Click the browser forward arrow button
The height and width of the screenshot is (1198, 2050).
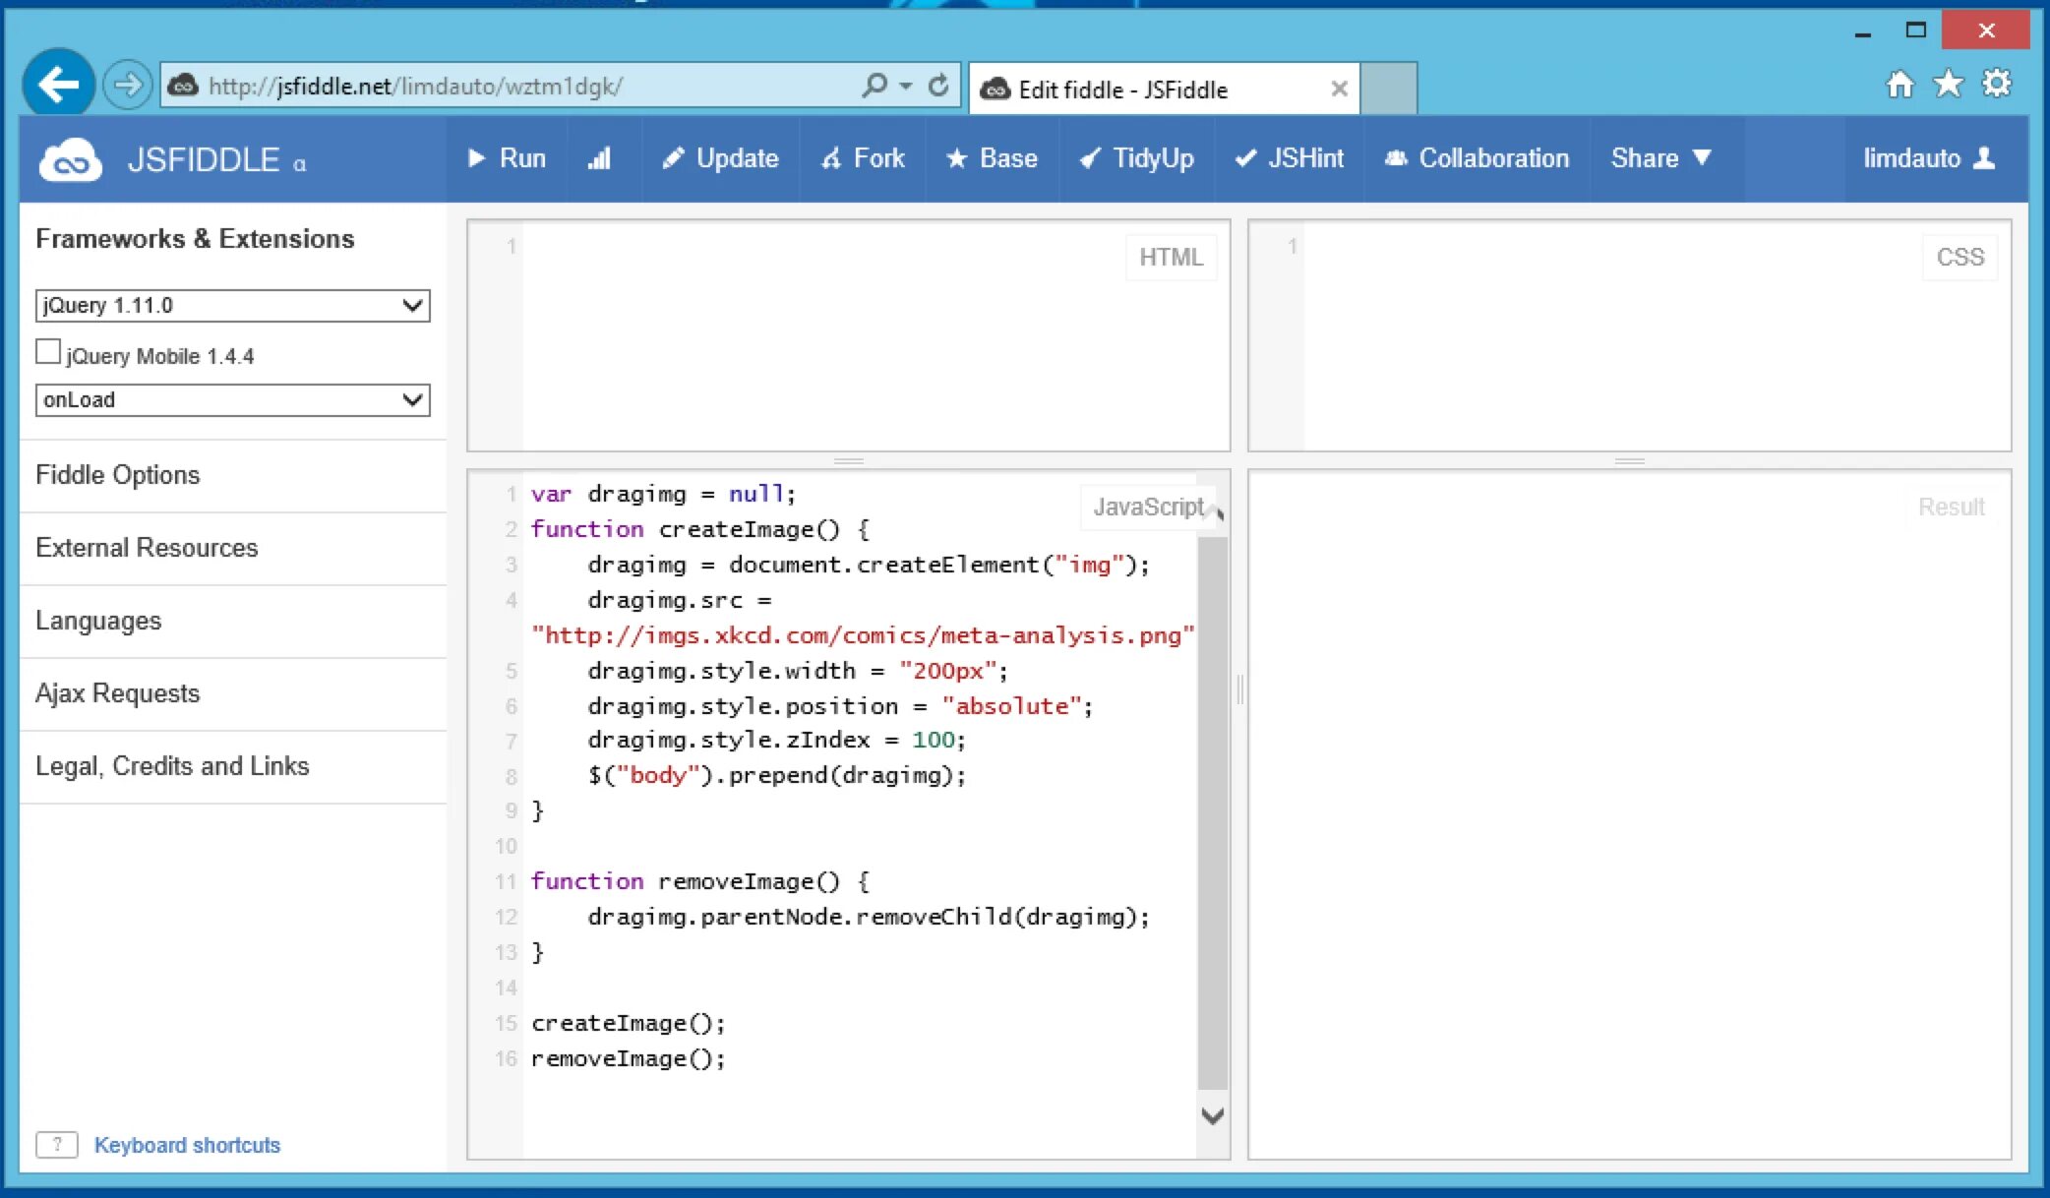click(127, 86)
